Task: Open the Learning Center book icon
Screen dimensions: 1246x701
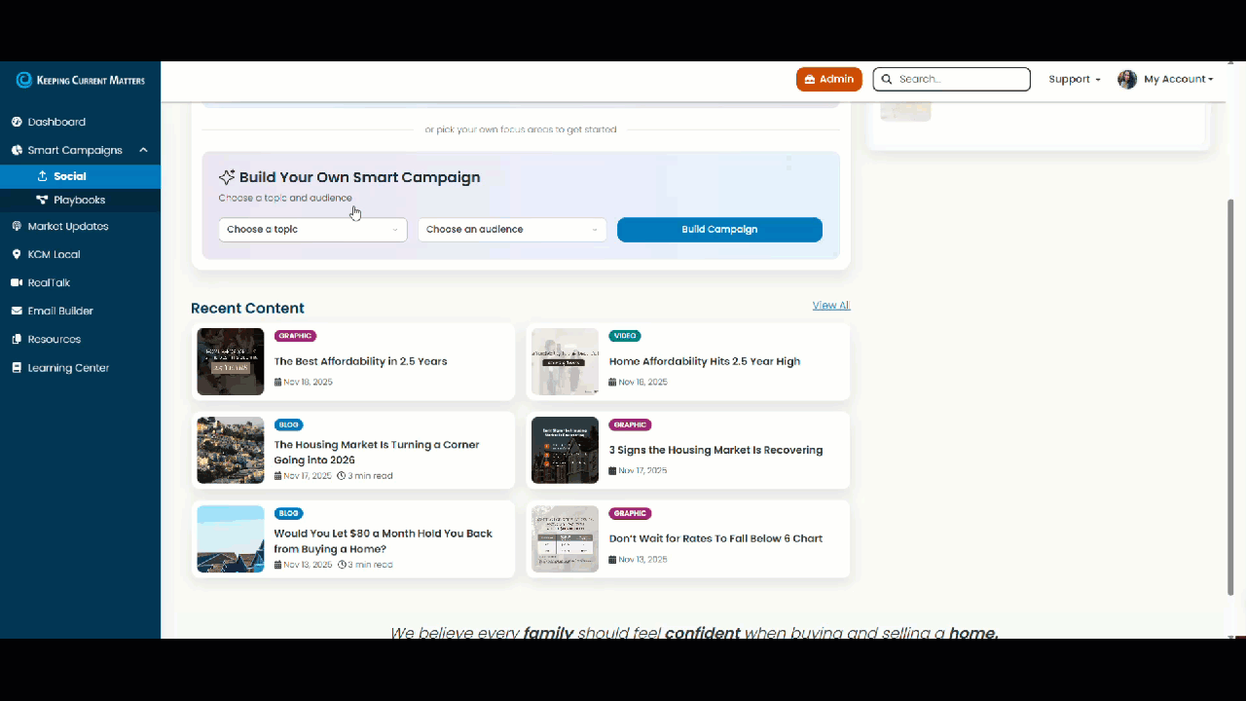Action: pyautogui.click(x=17, y=367)
